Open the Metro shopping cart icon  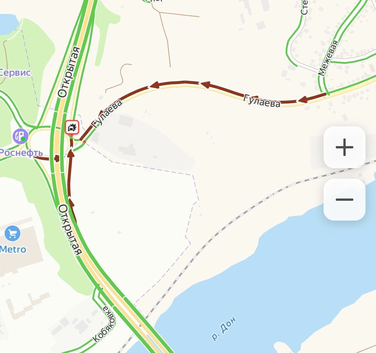[13, 234]
